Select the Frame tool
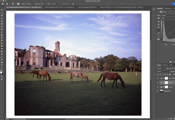The width and height of the screenshot is (175, 120). coord(2,24)
